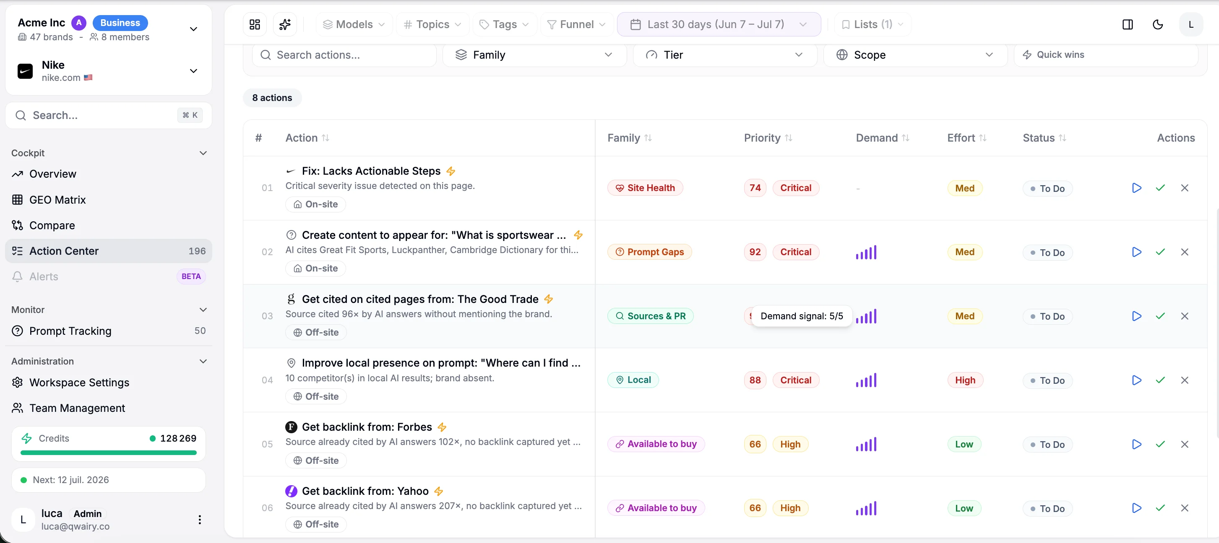Screen dimensions: 1219x543
Task: Mark Lacks Actionable Steps as done
Action: pos(1160,188)
